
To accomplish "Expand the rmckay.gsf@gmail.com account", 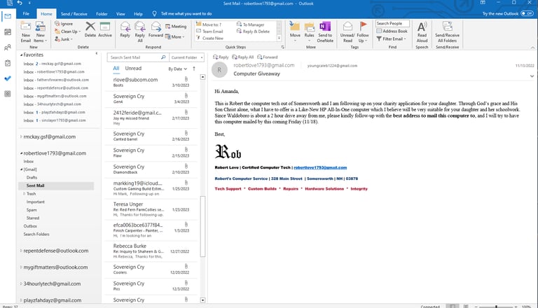I will tap(21, 136).
